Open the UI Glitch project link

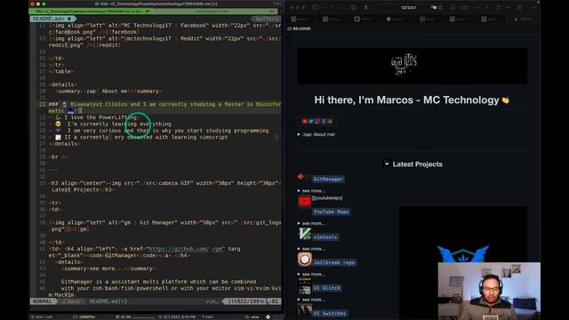click(326, 288)
